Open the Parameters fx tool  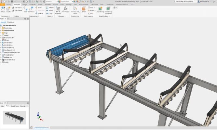pyautogui.click(x=65, y=10)
